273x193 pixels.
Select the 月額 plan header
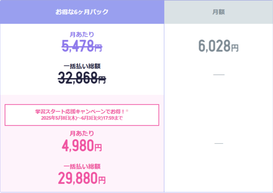[x=219, y=12]
